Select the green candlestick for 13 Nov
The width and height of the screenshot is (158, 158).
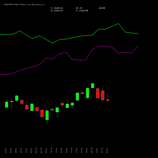pyautogui.click(x=67, y=106)
